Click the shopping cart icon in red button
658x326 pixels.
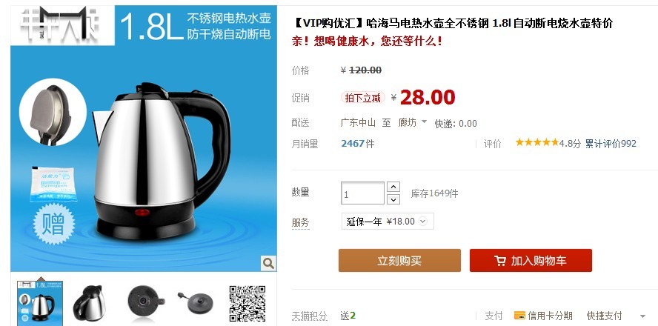[499, 261]
